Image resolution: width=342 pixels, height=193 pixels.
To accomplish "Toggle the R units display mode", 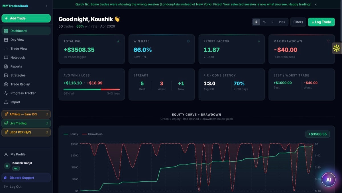I will pos(272,22).
